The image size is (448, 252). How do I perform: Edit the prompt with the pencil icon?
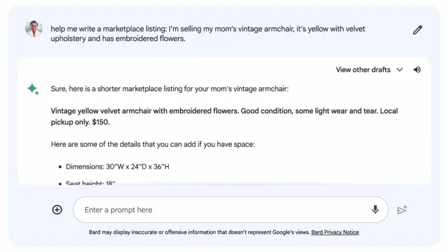418,30
